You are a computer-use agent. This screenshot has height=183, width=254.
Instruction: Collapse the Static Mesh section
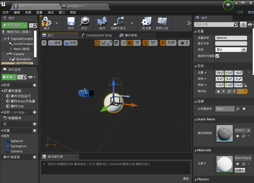point(195,119)
